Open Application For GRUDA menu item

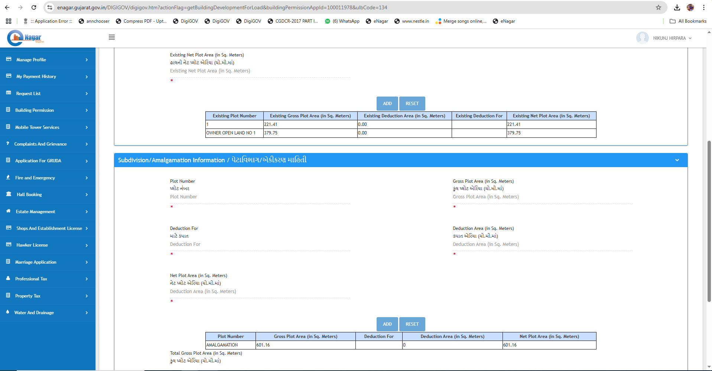click(x=38, y=161)
